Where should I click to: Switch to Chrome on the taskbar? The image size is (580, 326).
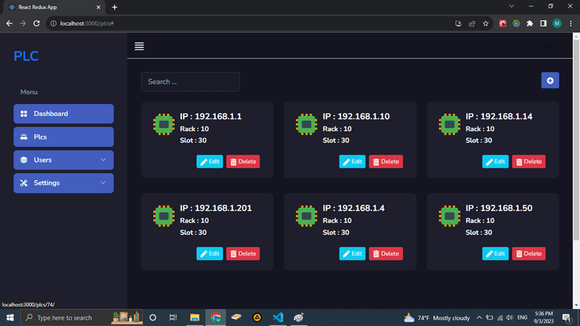pos(216,317)
